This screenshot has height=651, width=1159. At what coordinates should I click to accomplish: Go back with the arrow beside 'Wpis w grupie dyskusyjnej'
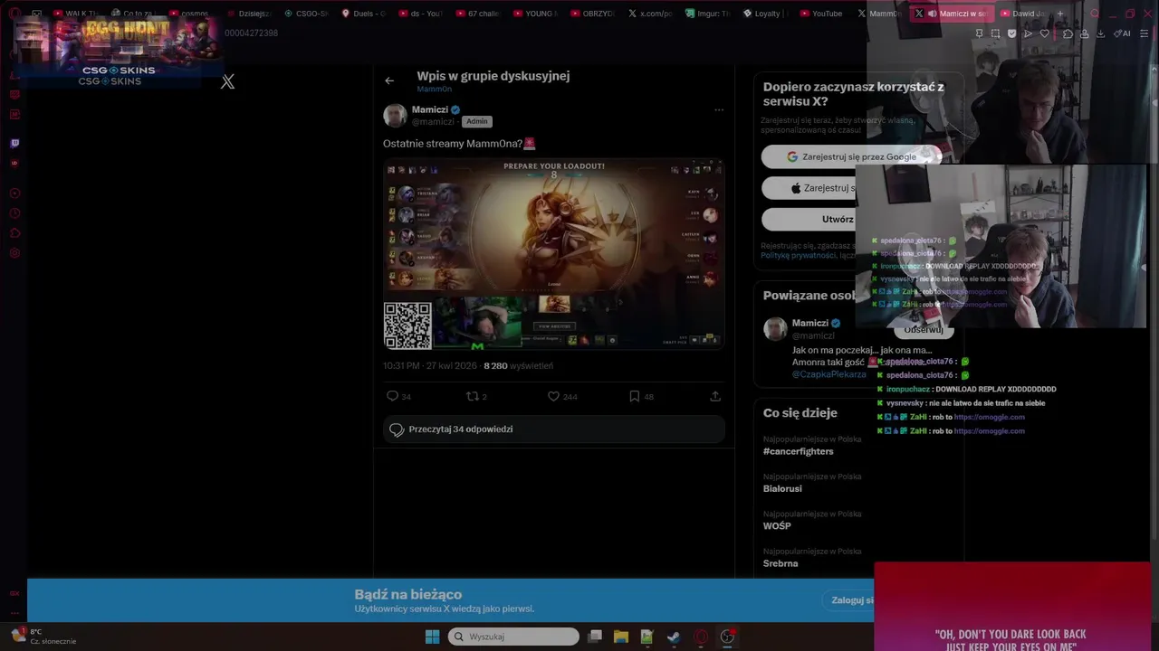tap(389, 80)
